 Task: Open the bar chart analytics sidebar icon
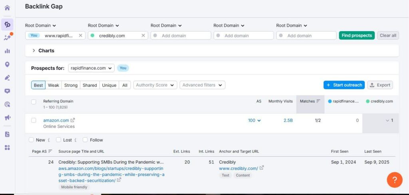7,51
